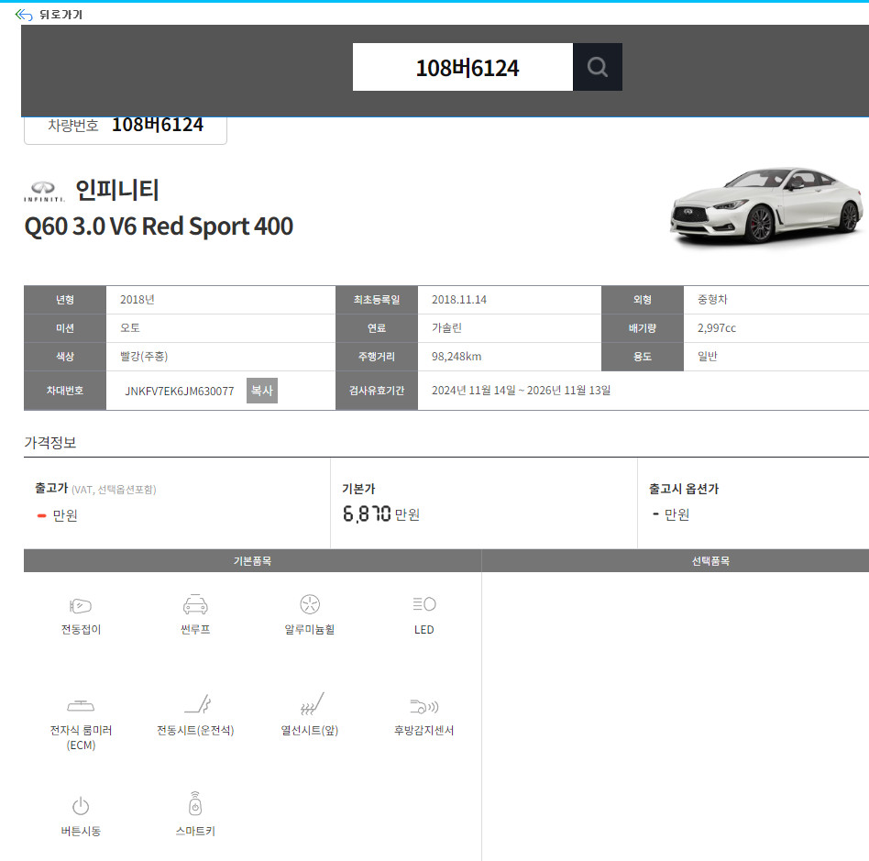Click the back arrow icon

coord(24,15)
